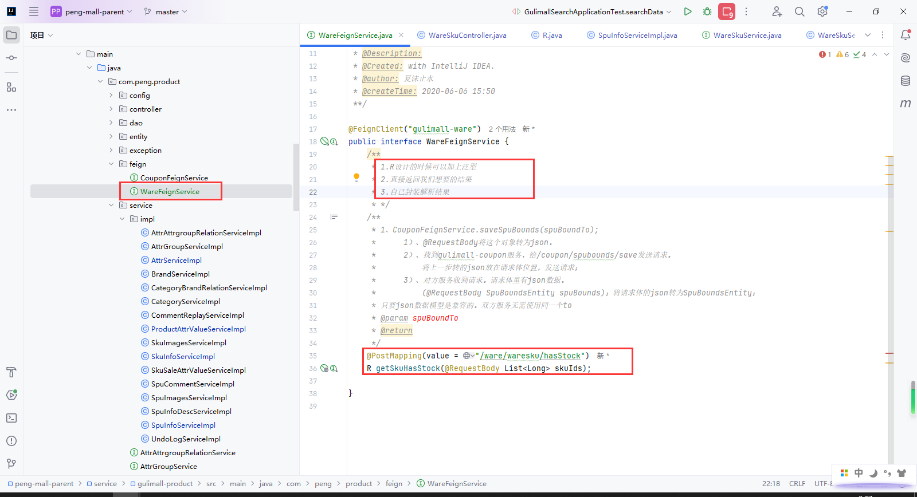Open the Commit tool window

point(11,58)
